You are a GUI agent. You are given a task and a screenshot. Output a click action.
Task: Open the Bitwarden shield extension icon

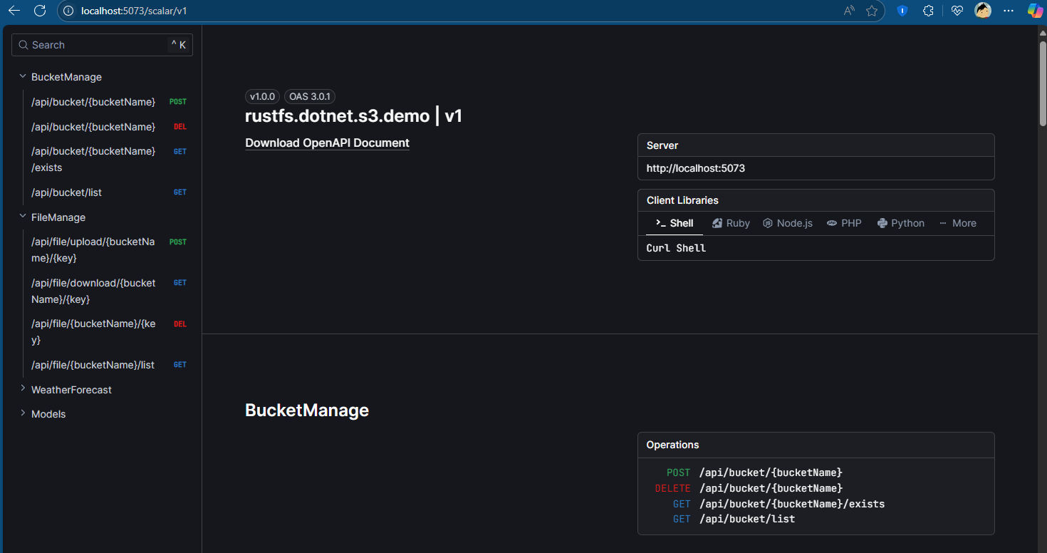point(902,11)
